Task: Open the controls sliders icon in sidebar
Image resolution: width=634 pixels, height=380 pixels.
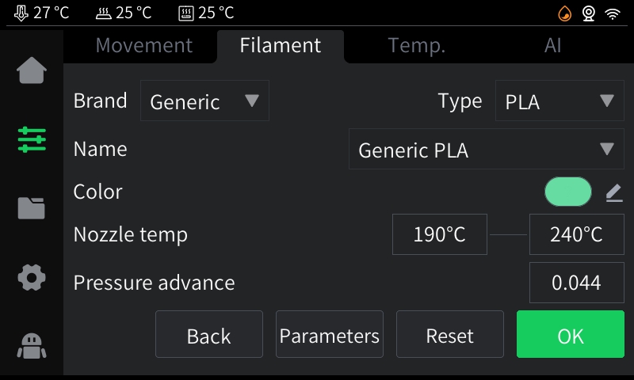Action: [x=32, y=139]
